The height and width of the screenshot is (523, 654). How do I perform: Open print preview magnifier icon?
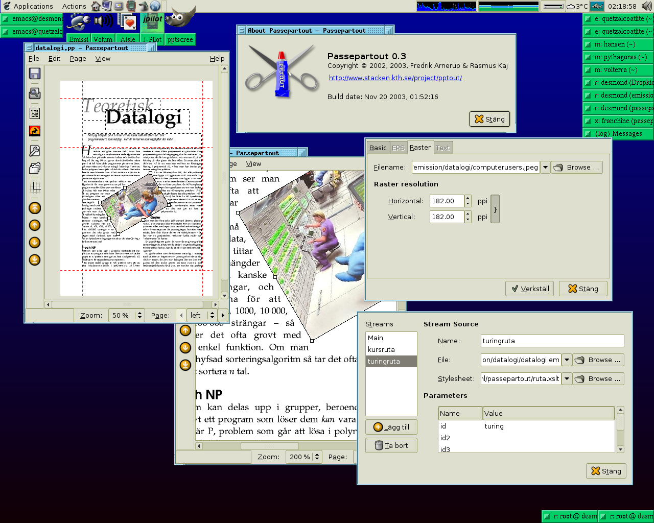[35, 93]
